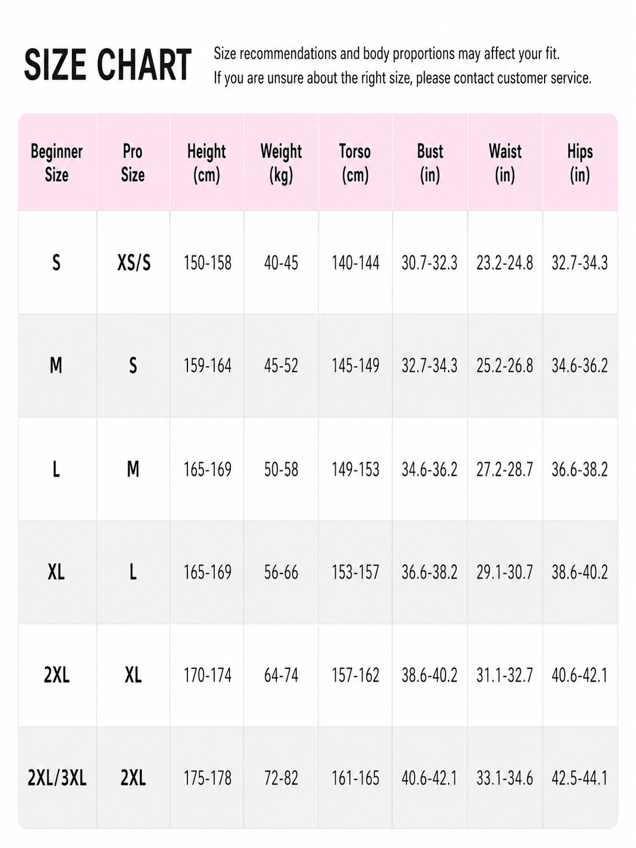Click the Hips (in) column header

pyautogui.click(x=580, y=162)
